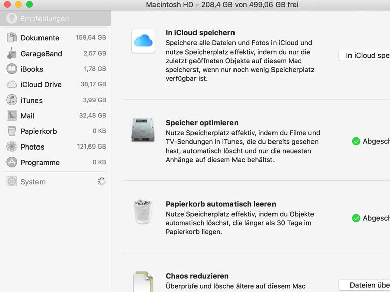Click the iCloud Drive cloud icon in sidebar
The height and width of the screenshot is (292, 390).
[12, 84]
